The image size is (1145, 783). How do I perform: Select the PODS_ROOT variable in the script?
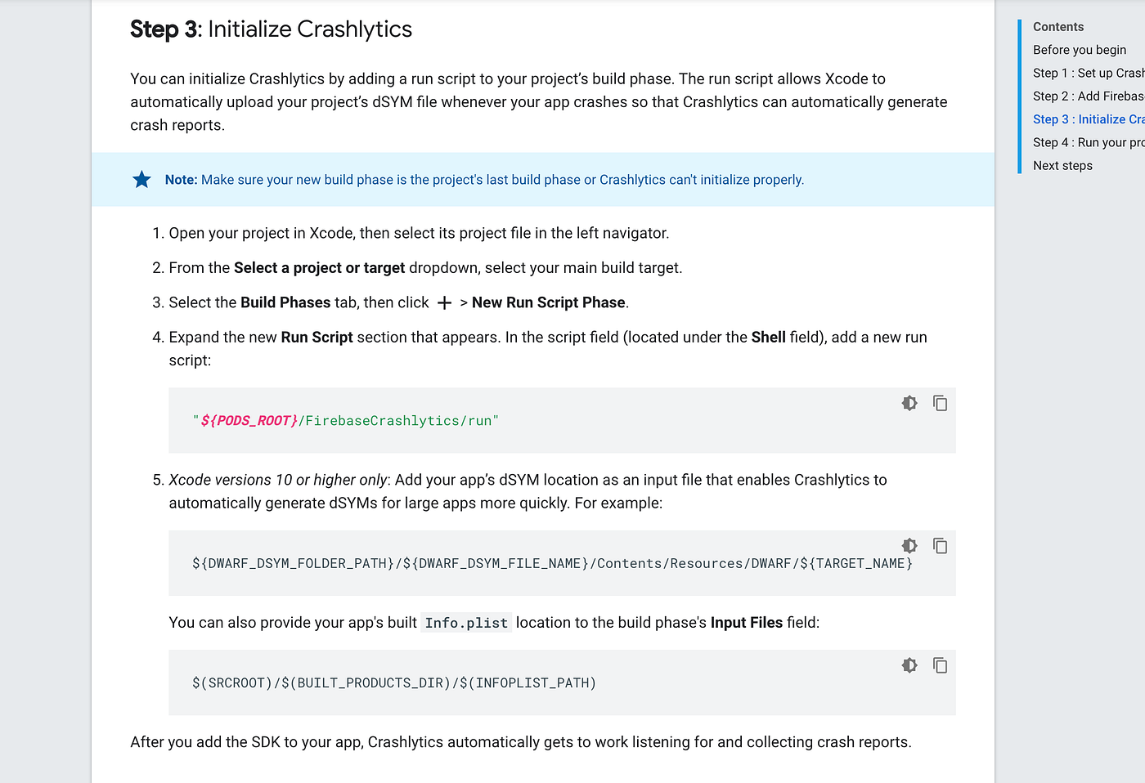tap(248, 420)
